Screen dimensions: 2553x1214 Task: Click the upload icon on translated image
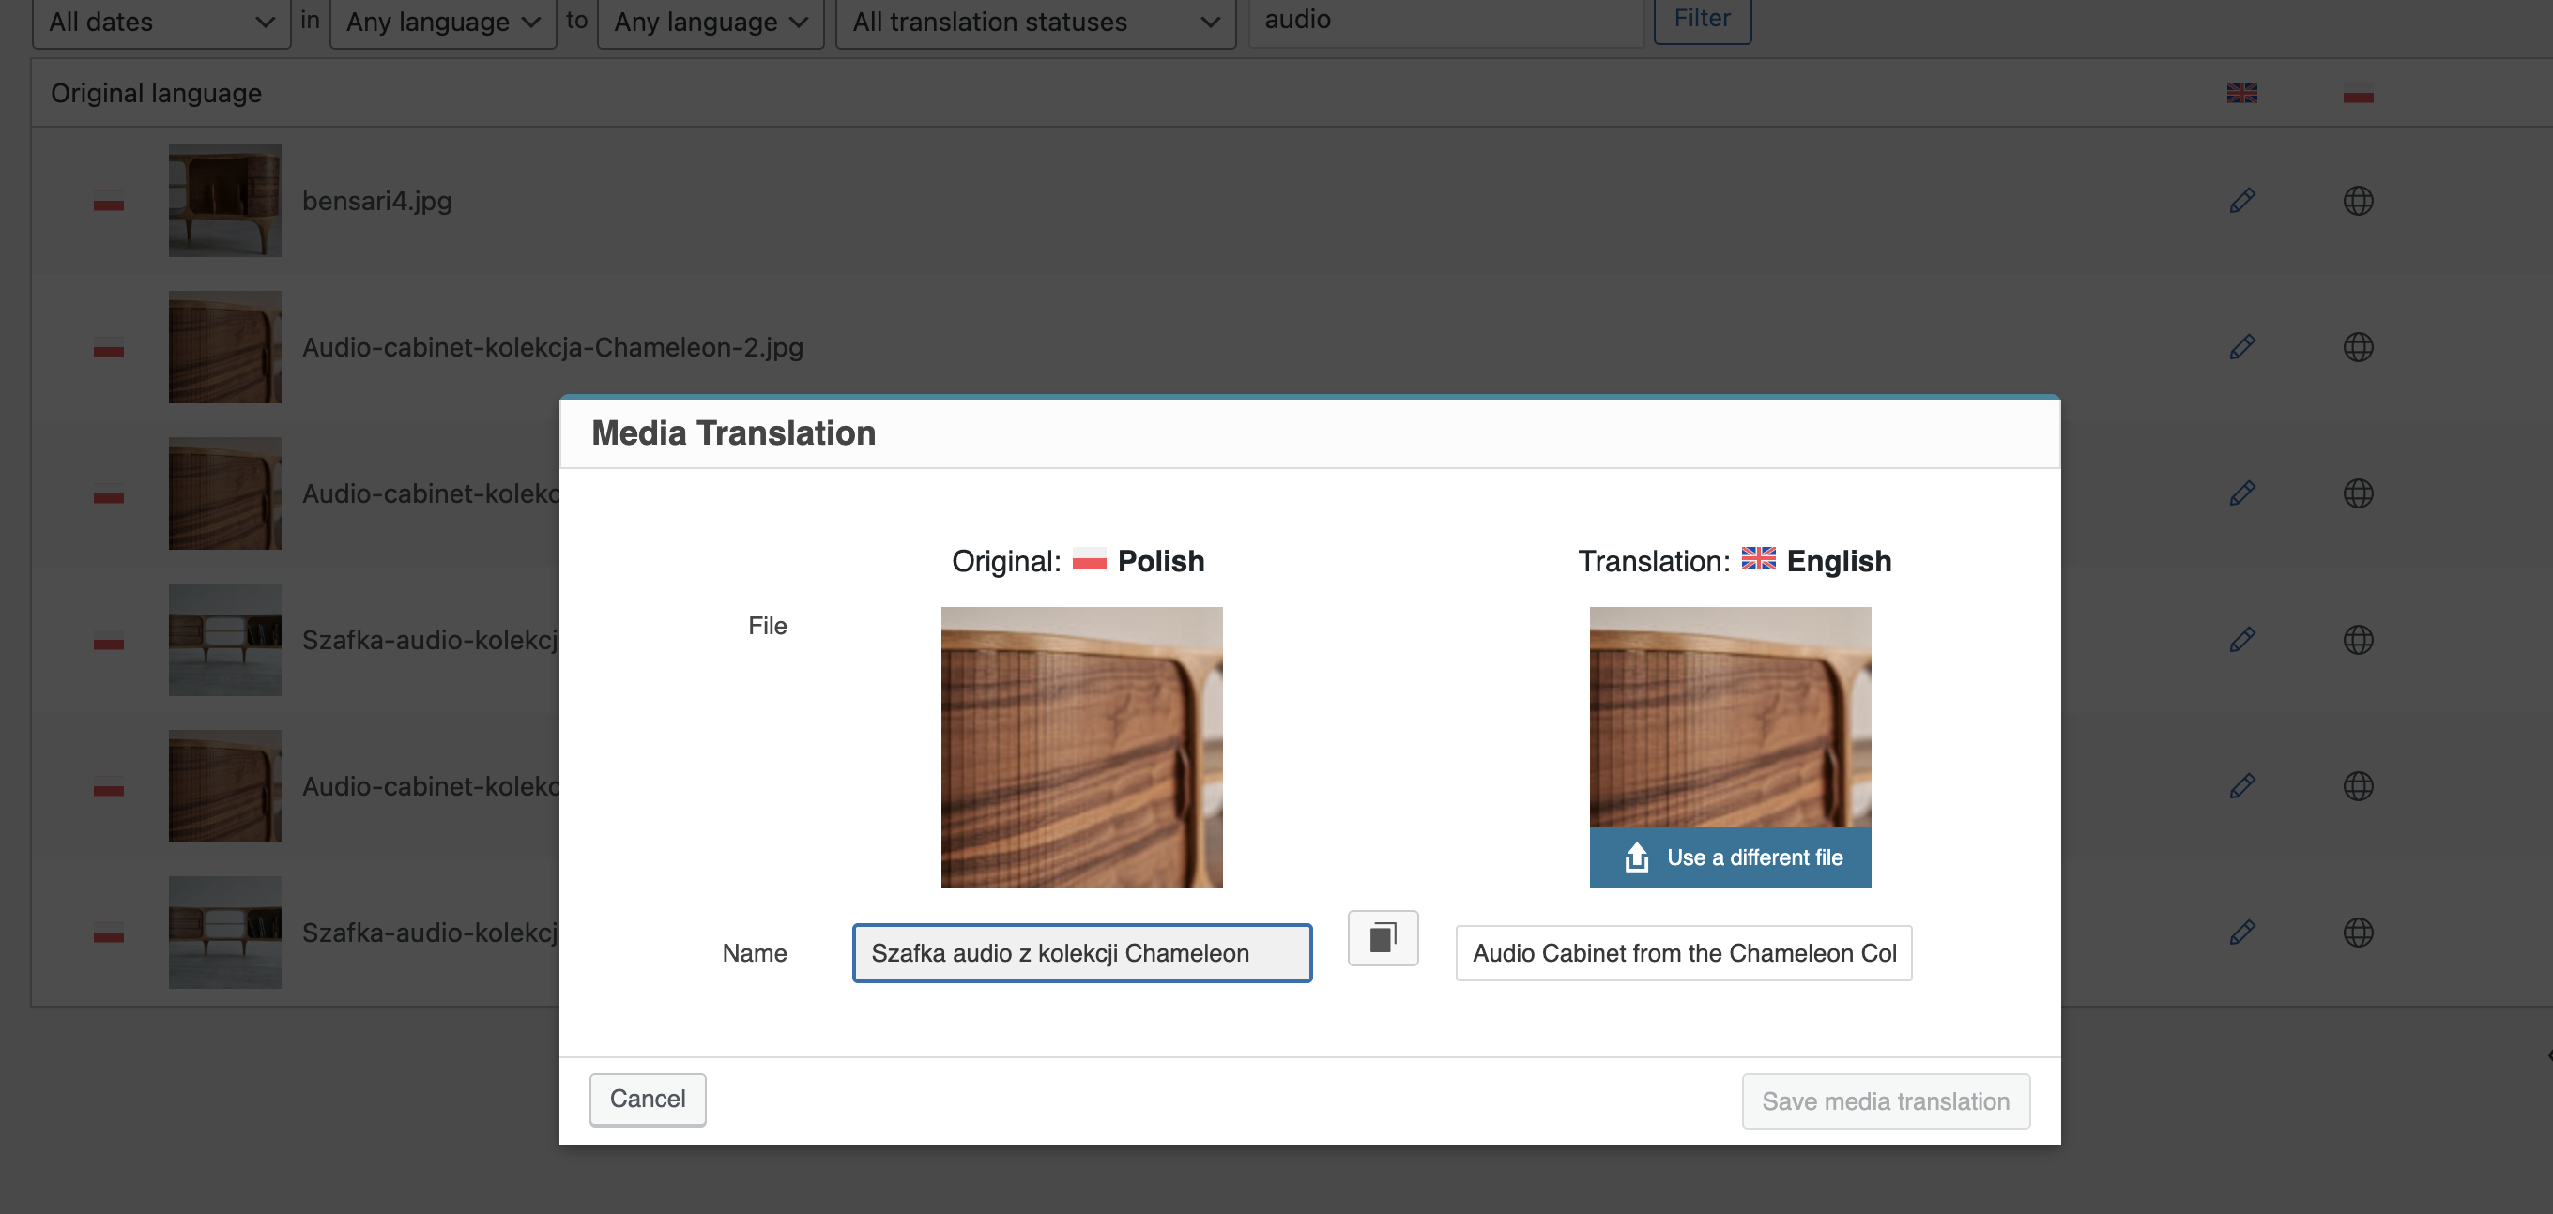click(1636, 857)
